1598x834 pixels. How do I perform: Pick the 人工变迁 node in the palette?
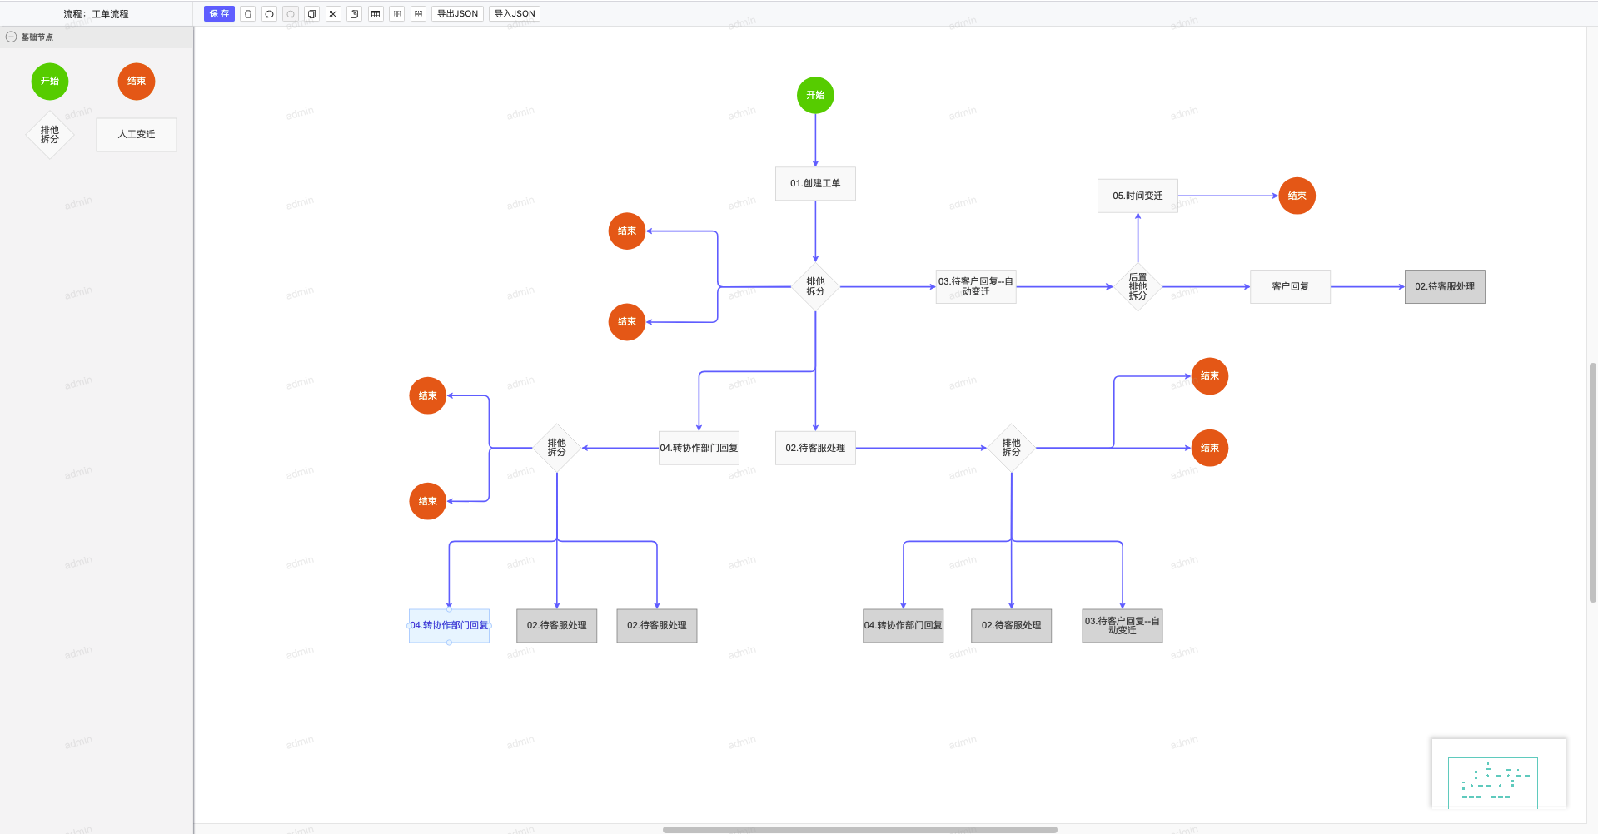137,134
